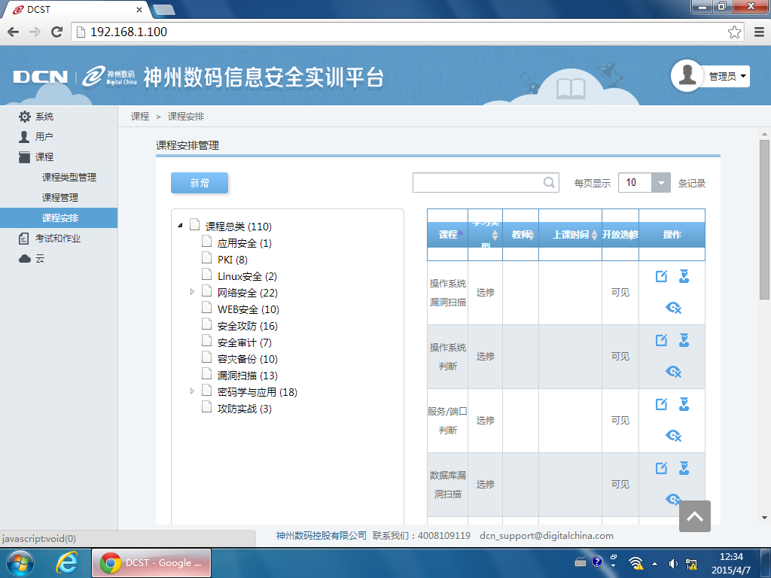The width and height of the screenshot is (771, 578).
Task: Select 容灾备份 (10) category
Action: (x=247, y=359)
